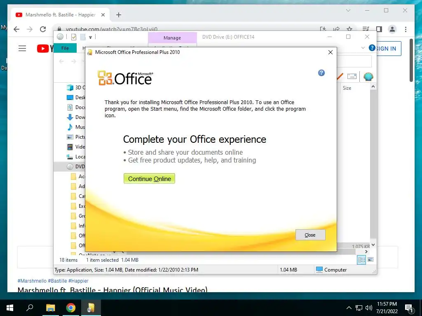Image resolution: width=422 pixels, height=316 pixels.
Task: Open the Excel folder under DVD drive
Action: tap(78, 206)
